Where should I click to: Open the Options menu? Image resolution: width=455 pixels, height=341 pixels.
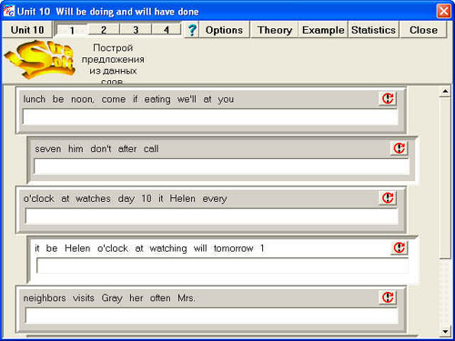click(x=224, y=30)
